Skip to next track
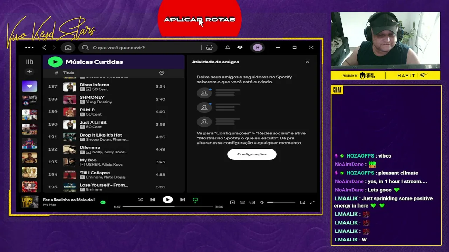 (182, 200)
